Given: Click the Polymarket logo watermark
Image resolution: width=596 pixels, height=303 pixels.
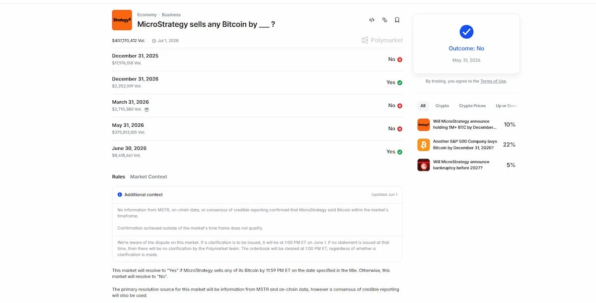Looking at the screenshot, I should coord(382,40).
